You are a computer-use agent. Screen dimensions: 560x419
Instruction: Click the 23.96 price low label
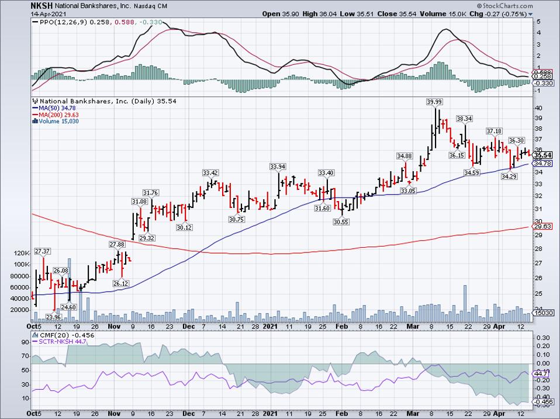click(53, 317)
